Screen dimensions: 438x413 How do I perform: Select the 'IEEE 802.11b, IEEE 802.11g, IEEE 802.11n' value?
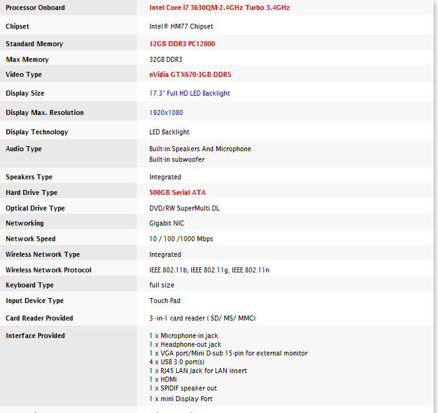(209, 270)
